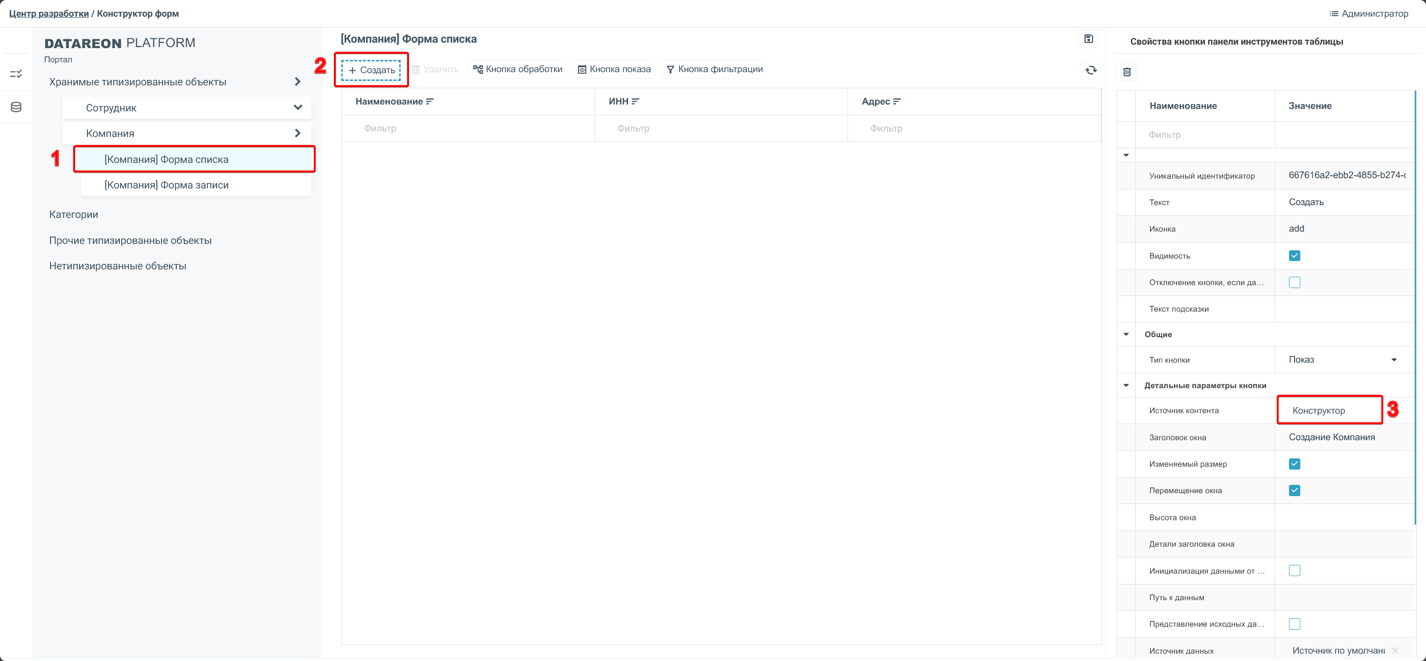The height and width of the screenshot is (661, 1426).
Task: Open the Администратор user menu
Action: pos(1369,13)
